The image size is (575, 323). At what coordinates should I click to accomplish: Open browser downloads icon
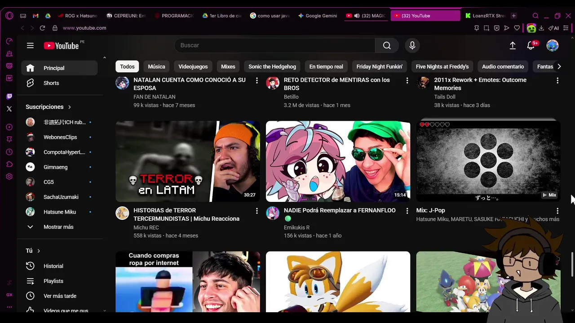click(x=541, y=28)
